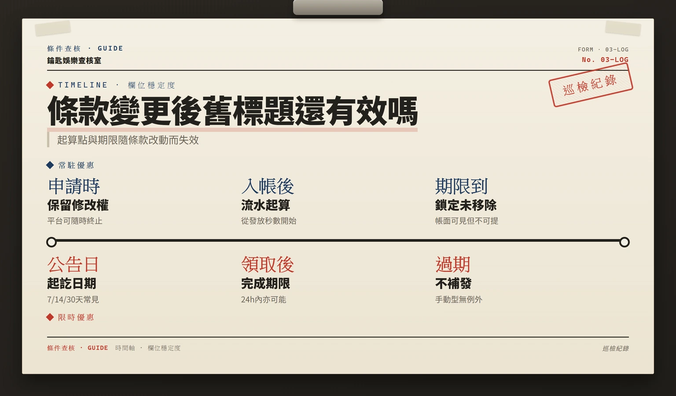
Task: Click the text 從發放秒數開始
Action: pos(269,221)
